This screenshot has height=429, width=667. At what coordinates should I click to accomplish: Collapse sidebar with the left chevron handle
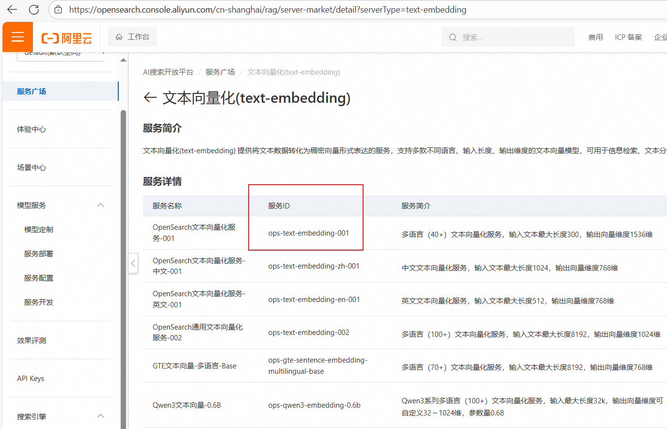pyautogui.click(x=133, y=264)
